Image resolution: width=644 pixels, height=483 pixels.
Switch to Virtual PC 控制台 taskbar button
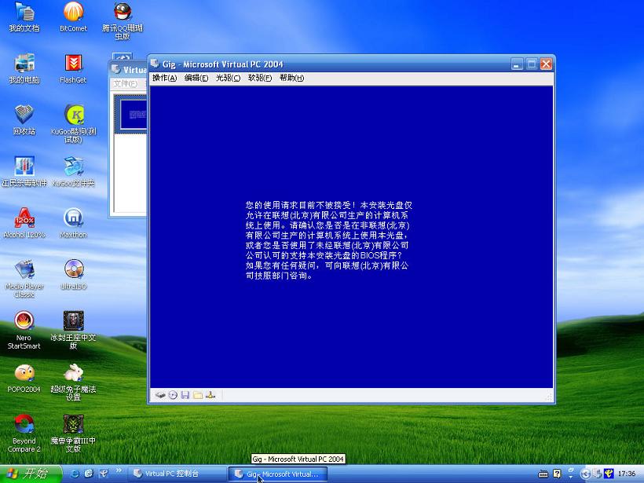(177, 474)
